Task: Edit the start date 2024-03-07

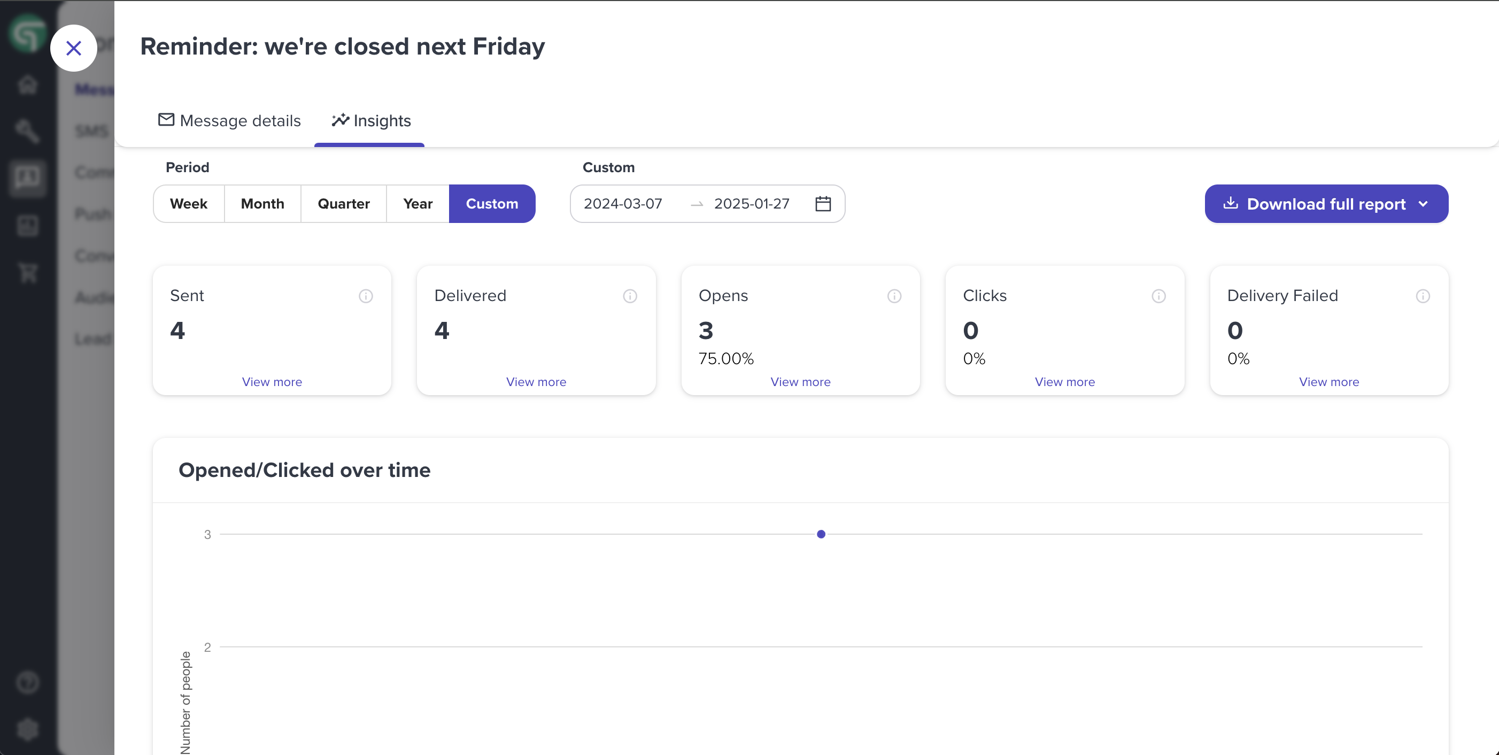Action: [x=623, y=204]
